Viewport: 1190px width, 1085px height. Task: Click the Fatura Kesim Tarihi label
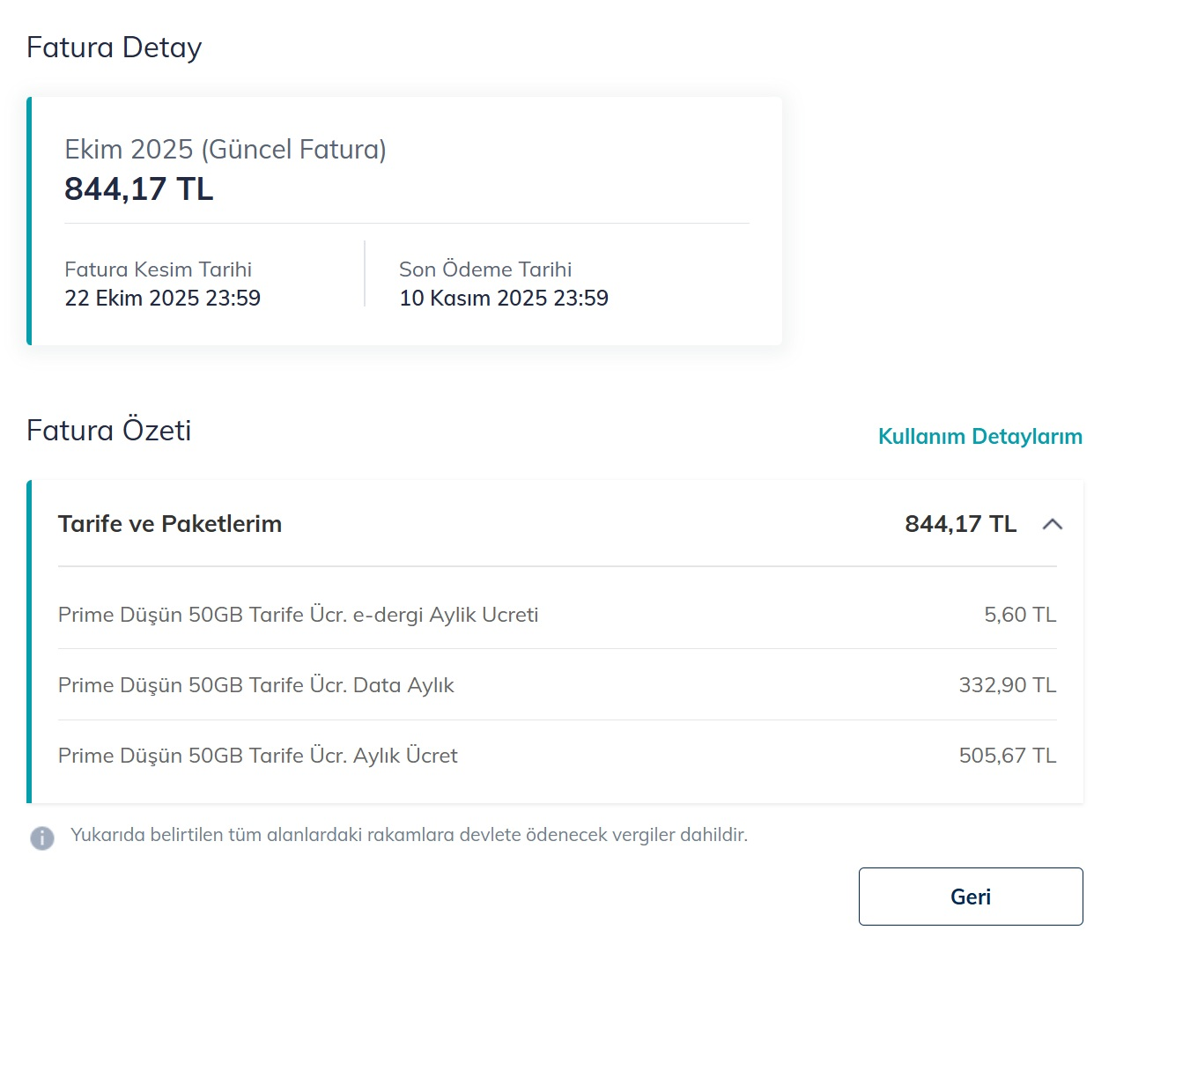[x=159, y=269]
